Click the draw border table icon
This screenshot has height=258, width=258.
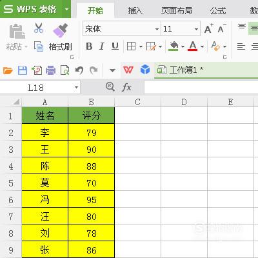(151, 46)
